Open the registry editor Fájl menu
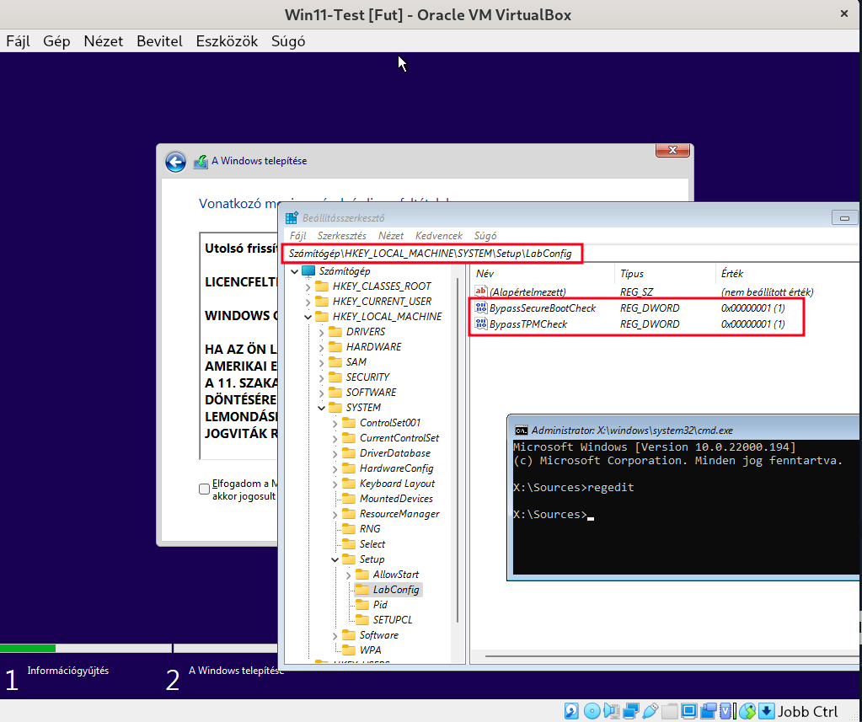 (x=297, y=236)
